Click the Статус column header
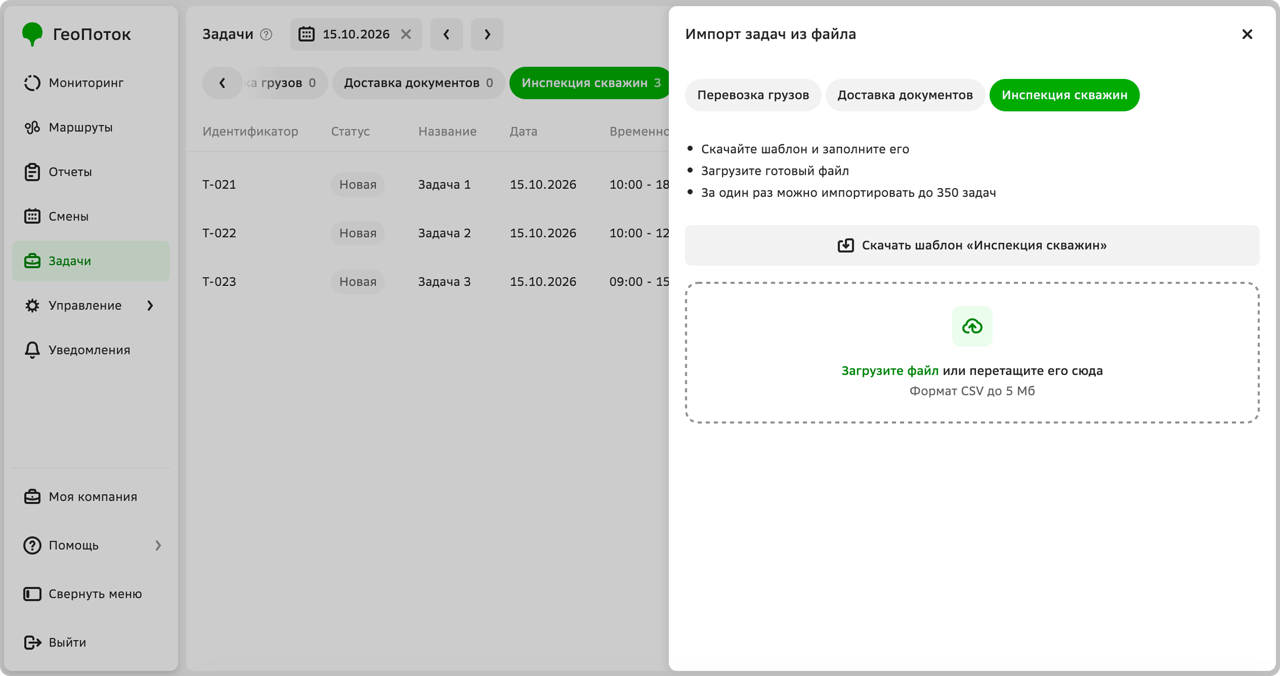 point(350,131)
